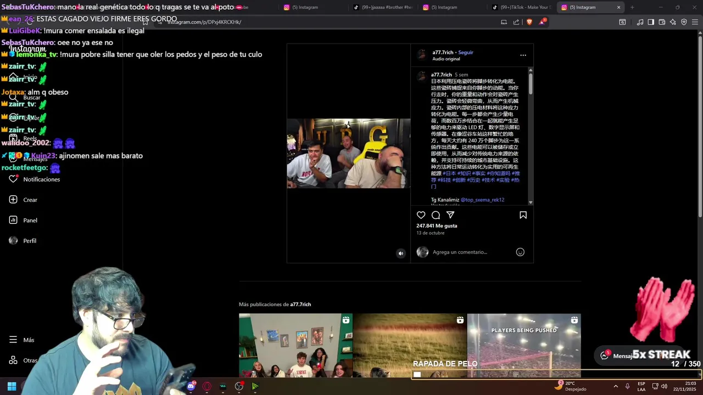Open the comment bubble icon on the post
The height and width of the screenshot is (395, 703).
(x=436, y=215)
